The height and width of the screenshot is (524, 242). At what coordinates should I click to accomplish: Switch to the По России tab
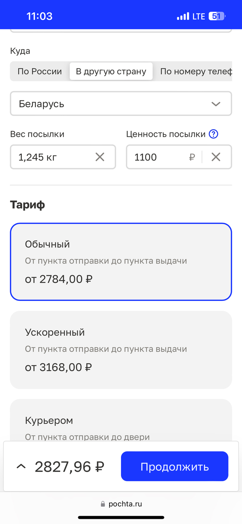[x=40, y=72]
